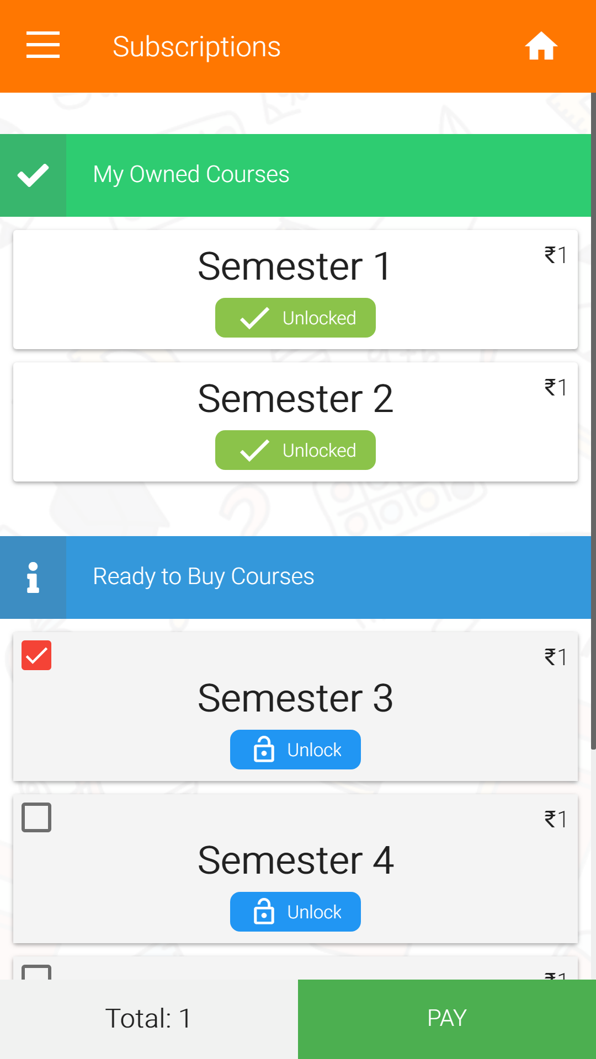Screen dimensions: 596x1059
Task: Tick the partially visible checkbox below Semester 4
Action: [x=36, y=972]
